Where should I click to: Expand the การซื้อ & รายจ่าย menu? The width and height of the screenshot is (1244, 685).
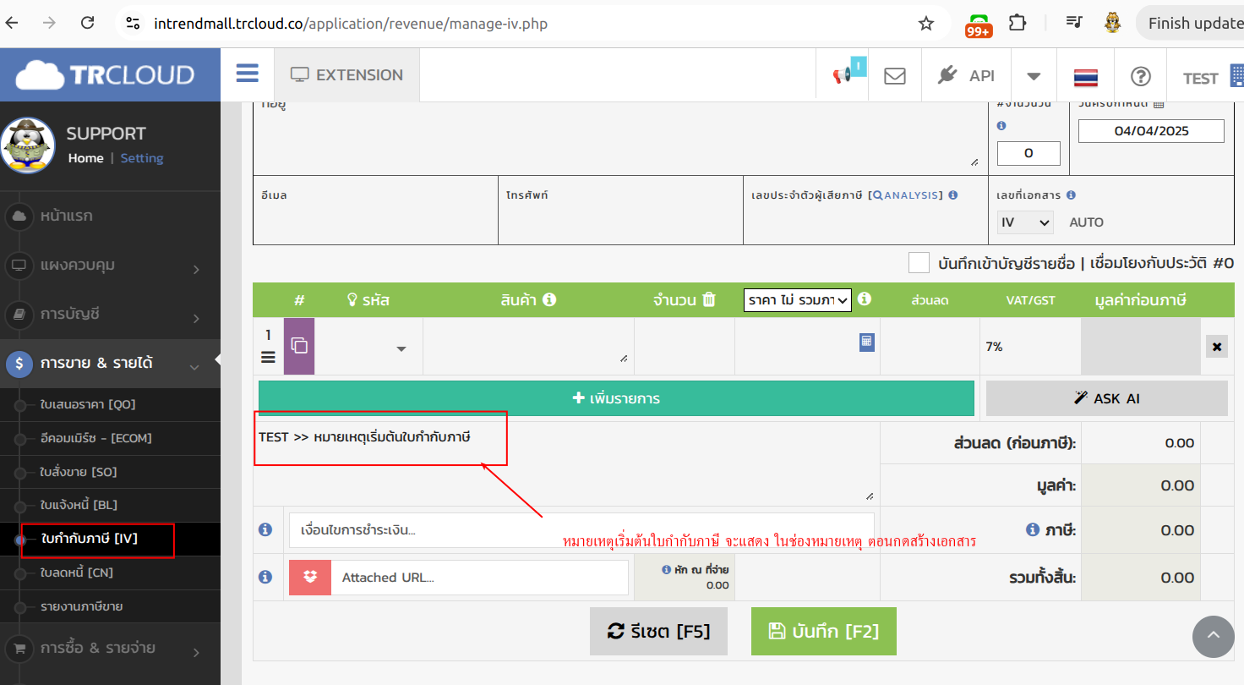click(110, 649)
